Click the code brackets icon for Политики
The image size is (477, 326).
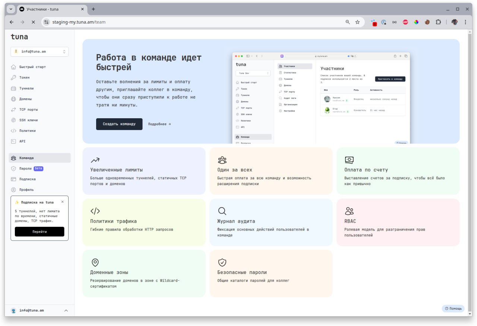[13, 131]
